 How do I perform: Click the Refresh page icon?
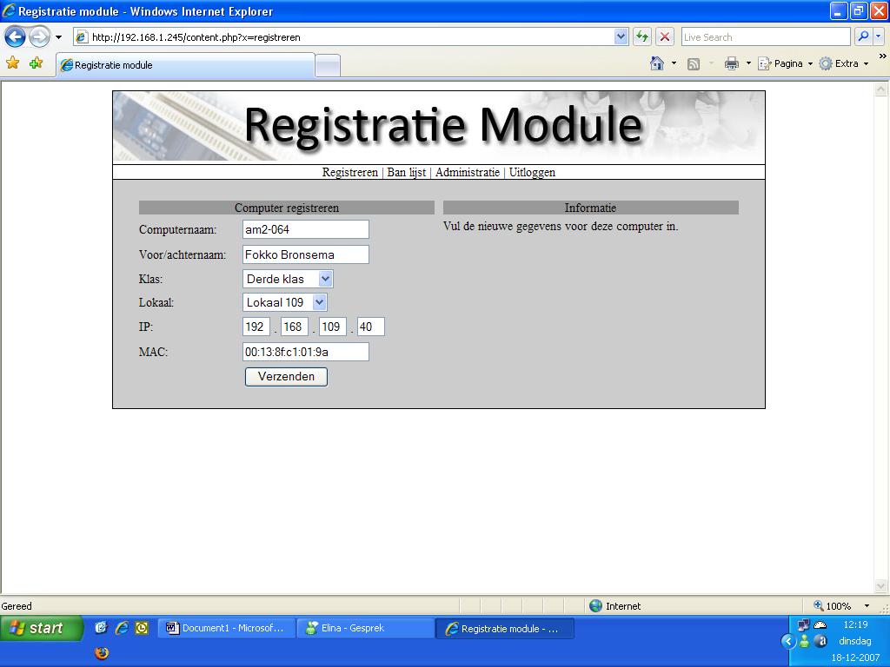coord(642,36)
